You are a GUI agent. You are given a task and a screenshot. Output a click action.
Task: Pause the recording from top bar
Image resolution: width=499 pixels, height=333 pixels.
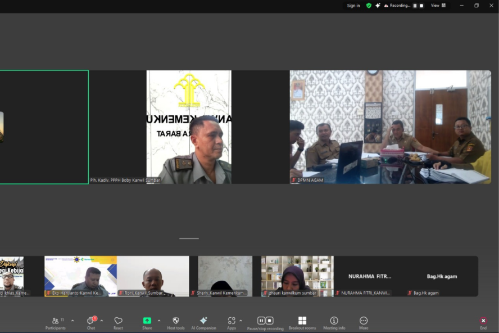(x=415, y=6)
